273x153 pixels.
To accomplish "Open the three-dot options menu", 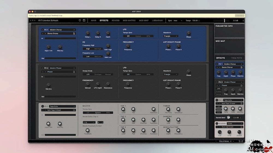I will coord(243,21).
